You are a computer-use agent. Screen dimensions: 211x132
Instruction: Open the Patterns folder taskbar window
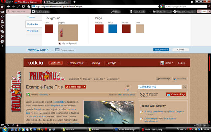(x=100, y=130)
